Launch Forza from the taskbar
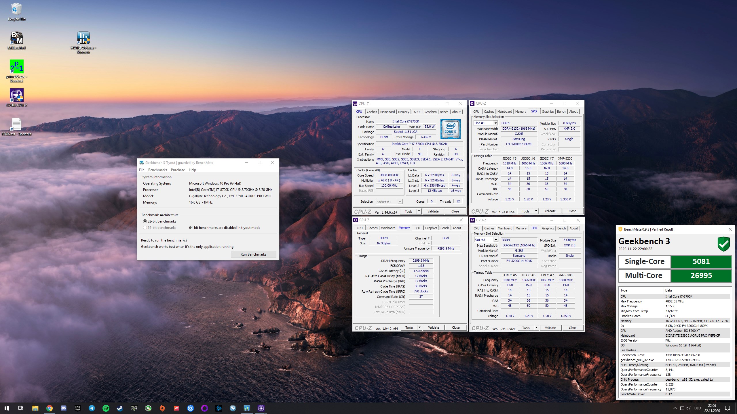This screenshot has height=414, width=737. coord(176,408)
